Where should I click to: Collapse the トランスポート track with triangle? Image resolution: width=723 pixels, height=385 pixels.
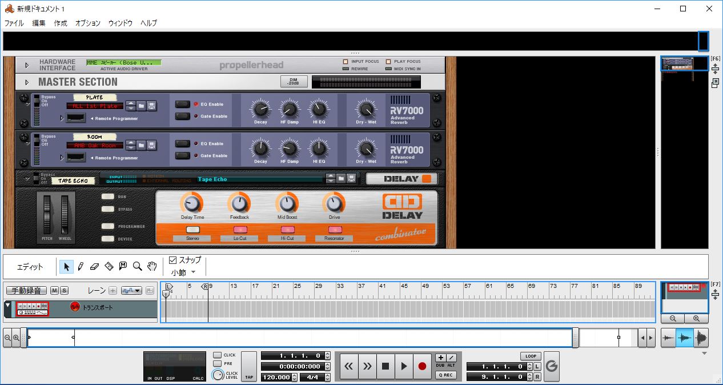tap(7, 306)
